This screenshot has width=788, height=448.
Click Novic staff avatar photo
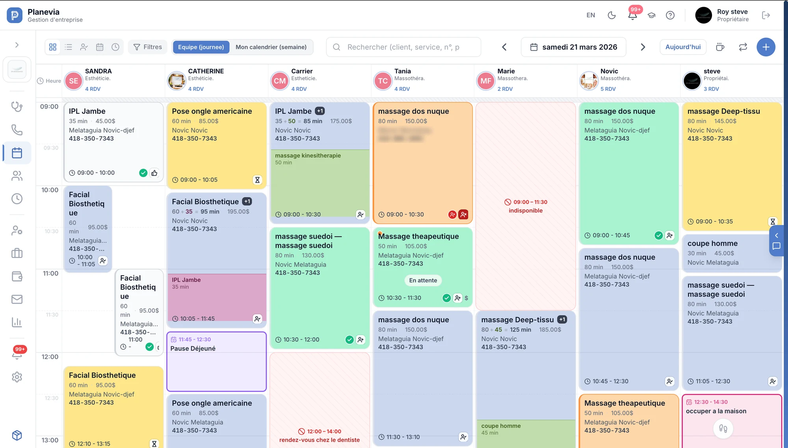589,81
